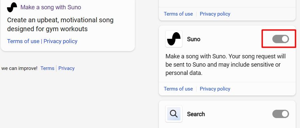Click the Search plugin magnifier icon
Image resolution: width=300 pixels, height=128 pixels.
pyautogui.click(x=174, y=114)
